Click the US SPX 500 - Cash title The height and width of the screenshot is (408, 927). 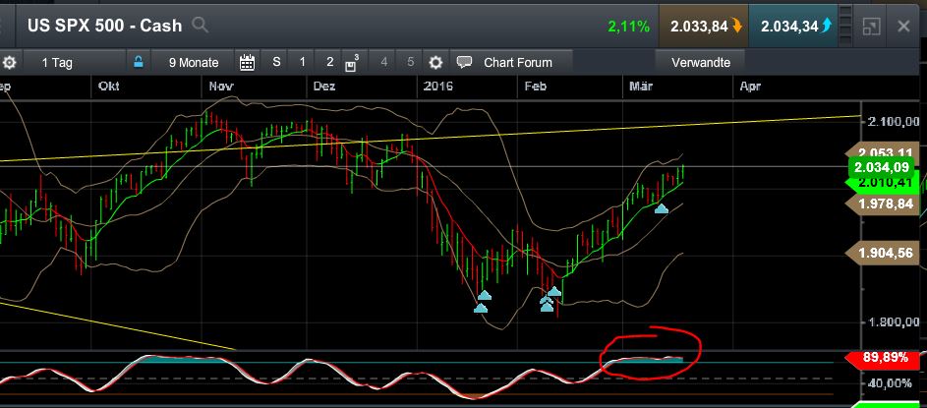104,26
